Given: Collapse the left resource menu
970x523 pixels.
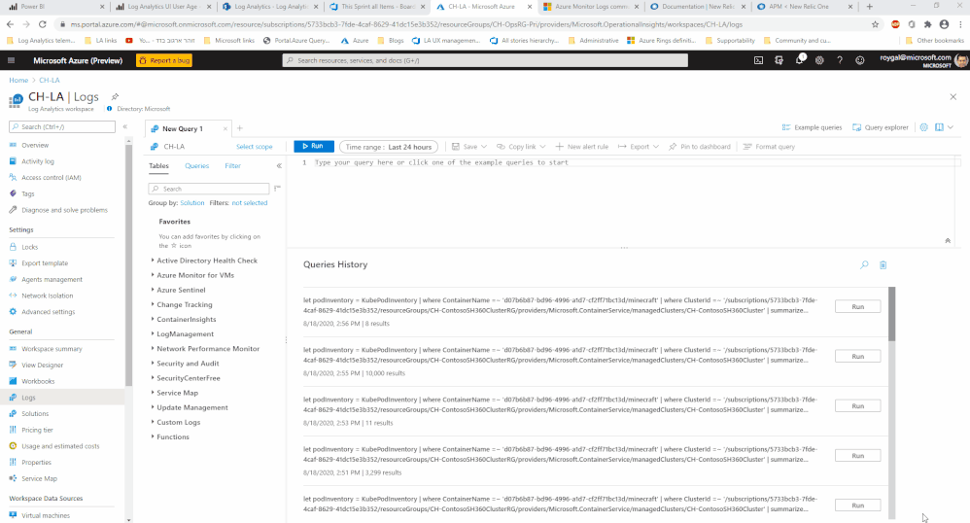Looking at the screenshot, I should click(x=125, y=126).
